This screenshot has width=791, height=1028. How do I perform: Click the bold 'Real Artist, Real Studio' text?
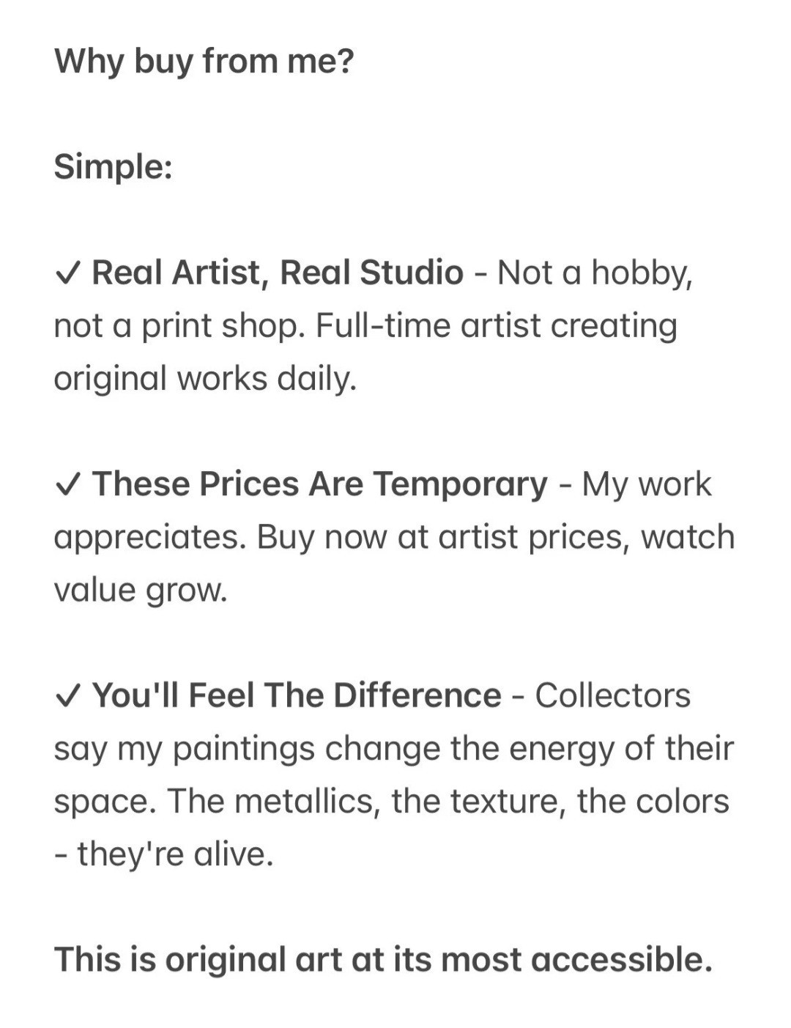(278, 273)
